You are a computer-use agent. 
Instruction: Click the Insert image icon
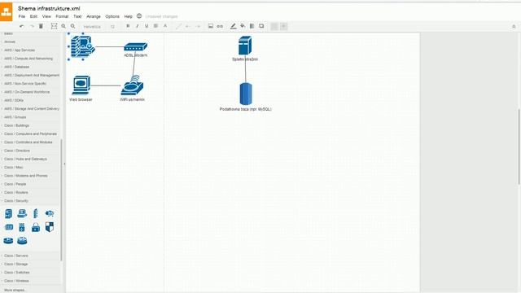(x=211, y=26)
